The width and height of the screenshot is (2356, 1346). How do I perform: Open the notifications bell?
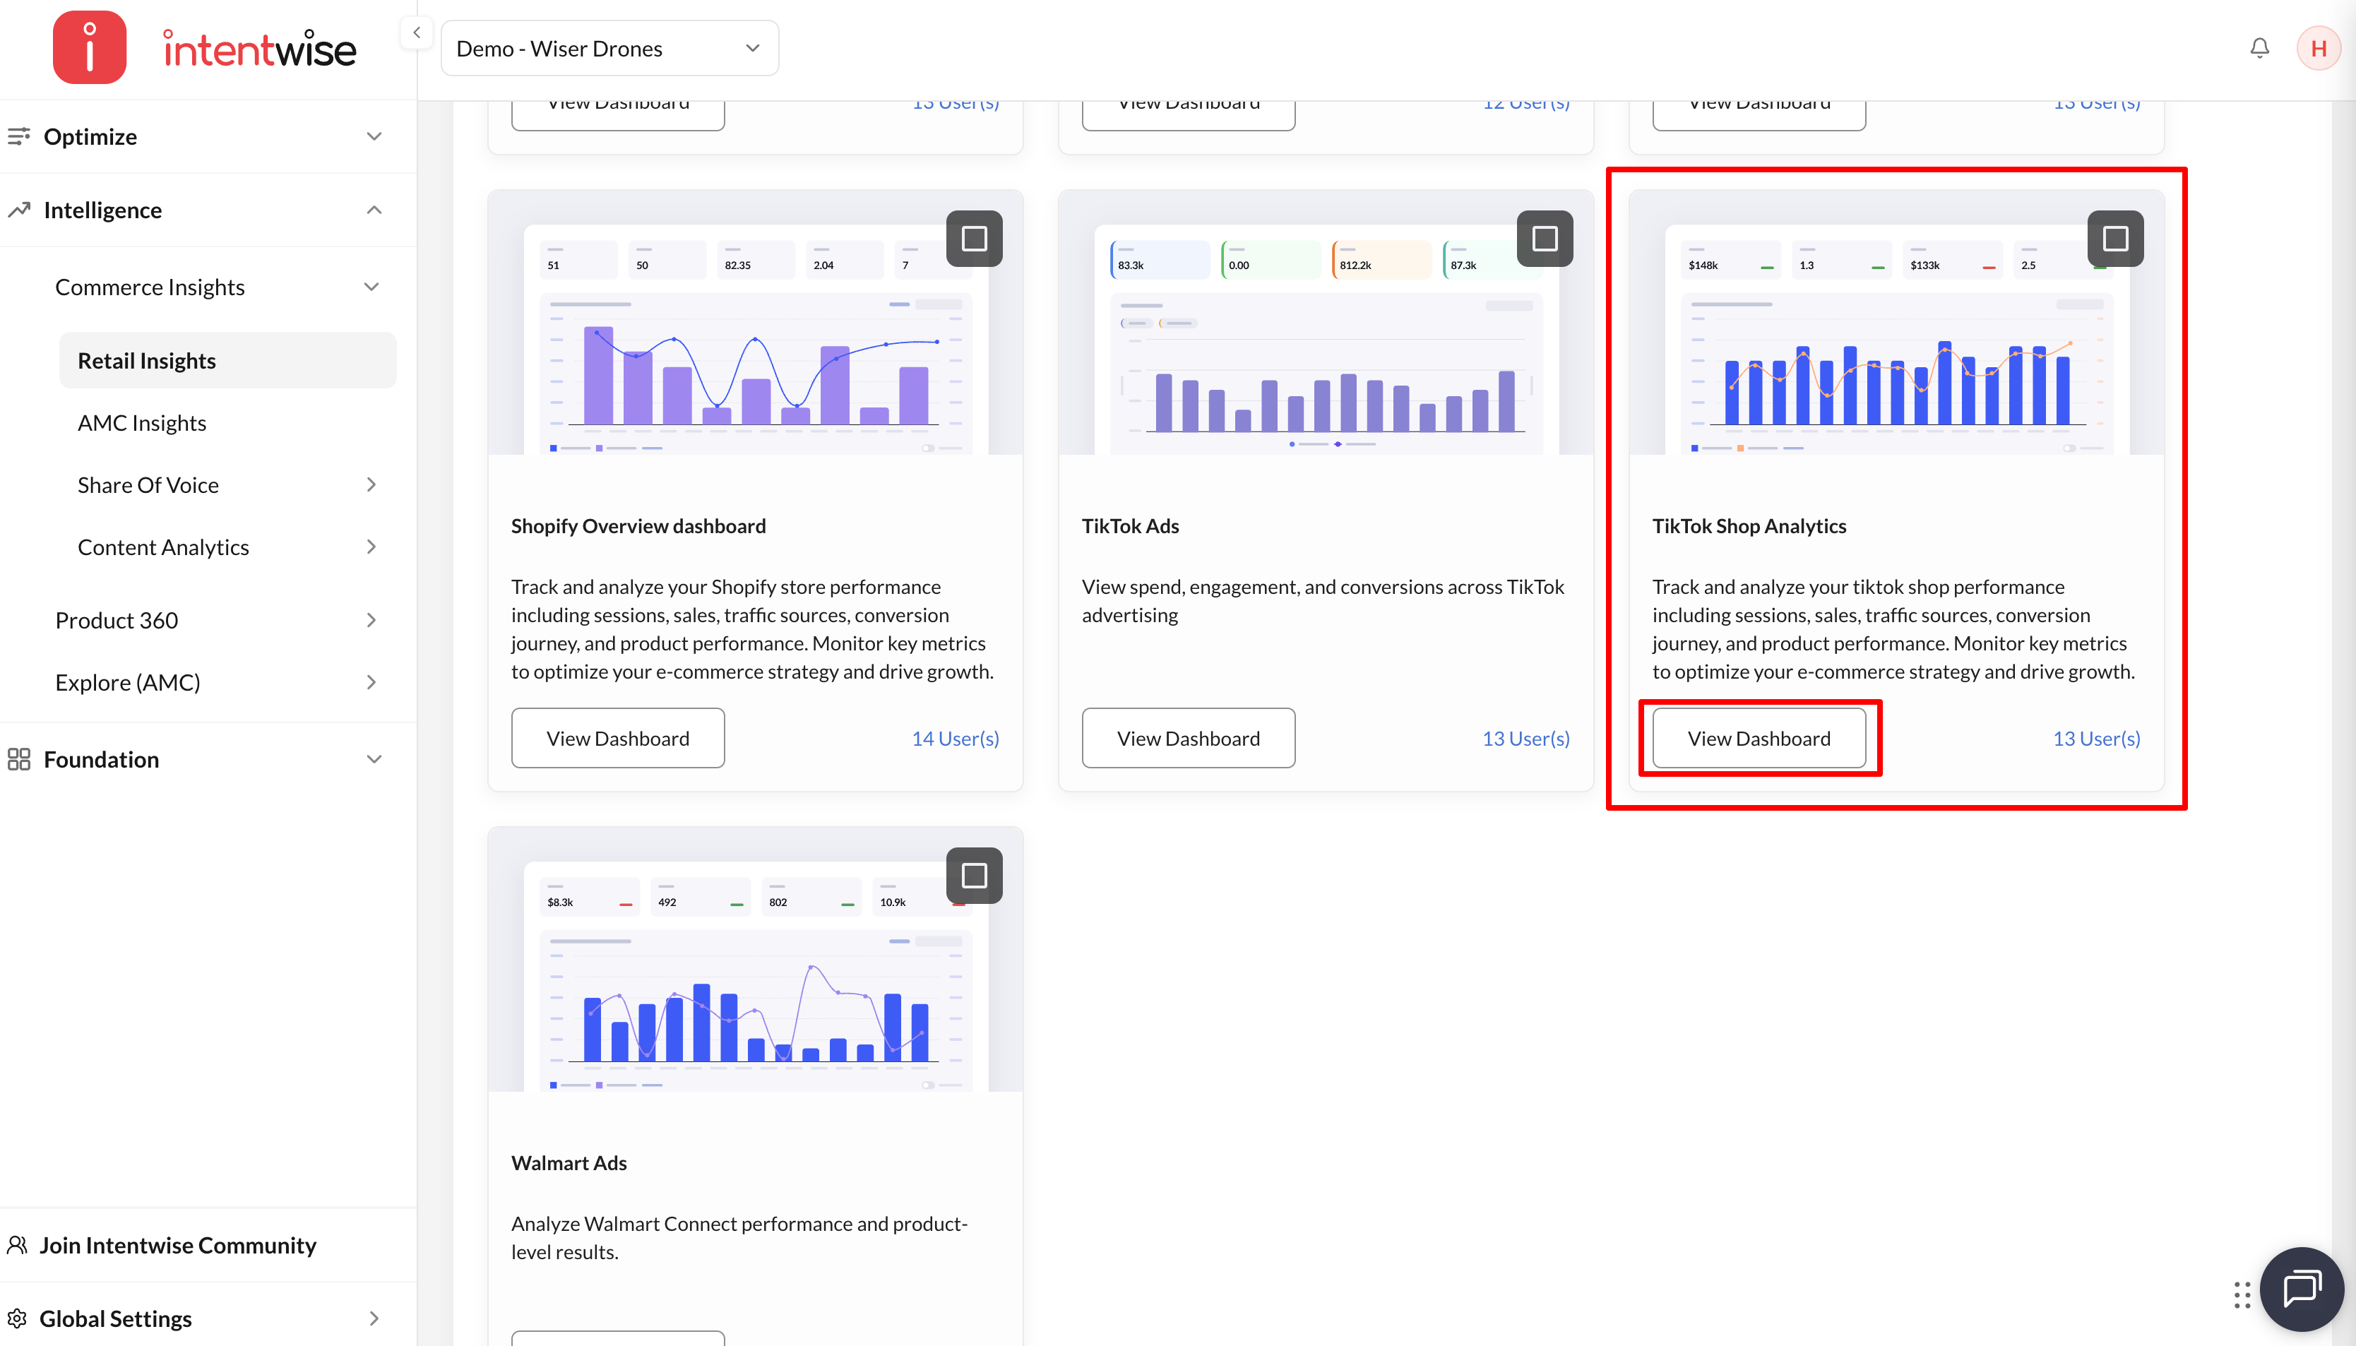point(2259,47)
